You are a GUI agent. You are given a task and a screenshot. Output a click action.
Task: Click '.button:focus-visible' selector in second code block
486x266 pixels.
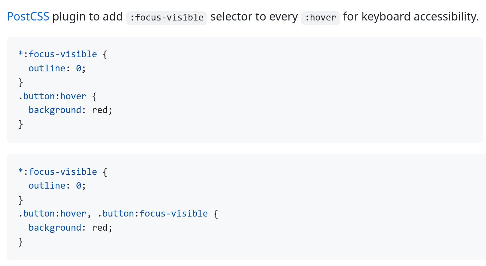click(x=152, y=214)
